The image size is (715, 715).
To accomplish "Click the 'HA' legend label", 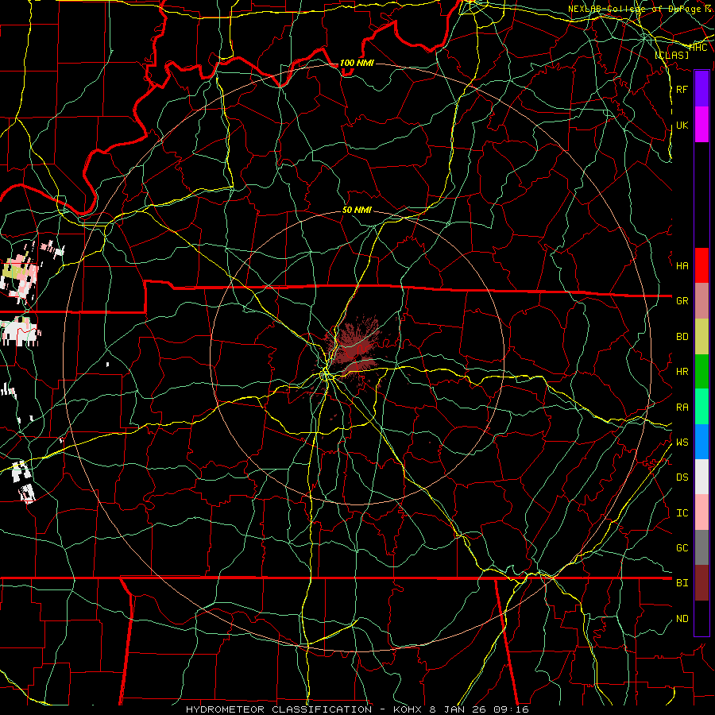I will click(x=682, y=266).
